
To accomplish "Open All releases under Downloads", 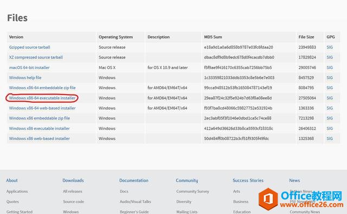I will click(x=72, y=191).
